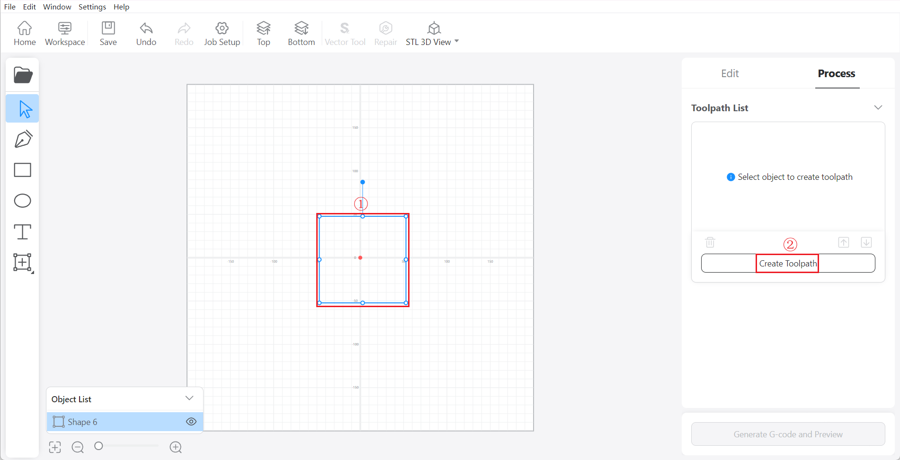900x460 pixels.
Task: Fit canvas to screen icon
Action: (x=55, y=447)
